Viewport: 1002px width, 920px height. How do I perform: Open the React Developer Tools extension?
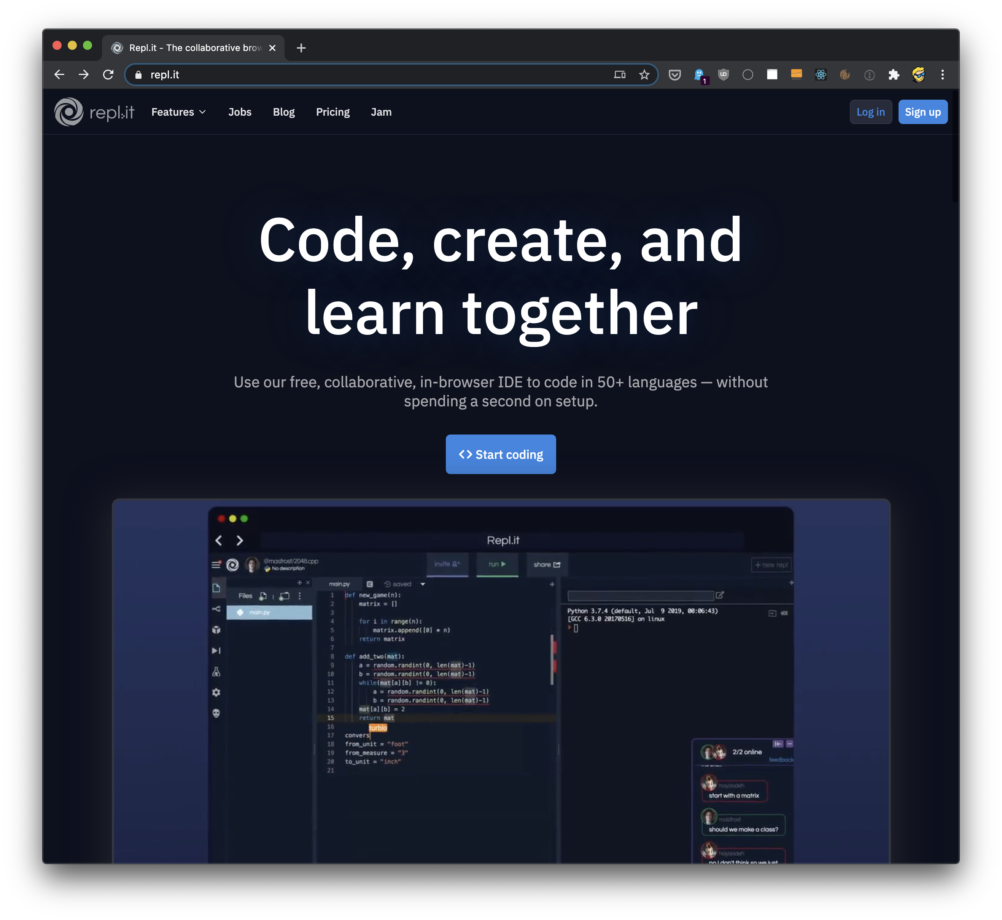(x=821, y=75)
